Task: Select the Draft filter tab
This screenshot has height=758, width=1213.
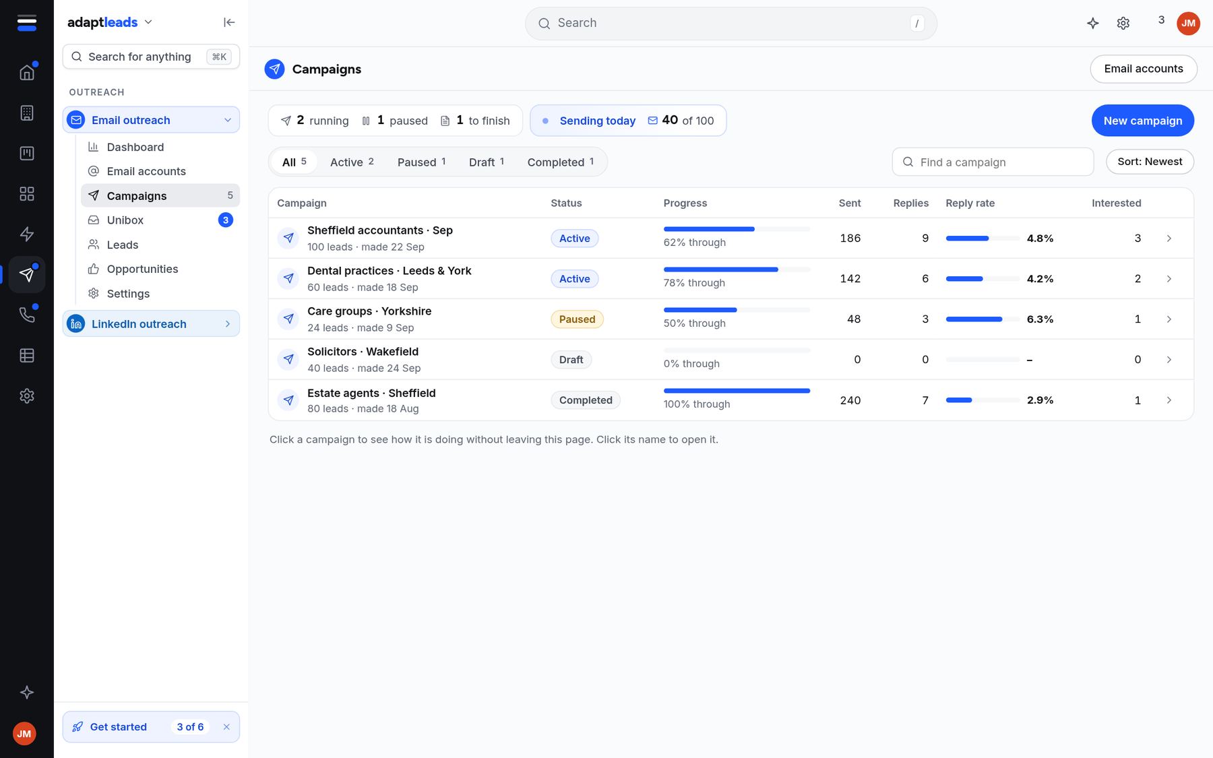Action: click(487, 162)
